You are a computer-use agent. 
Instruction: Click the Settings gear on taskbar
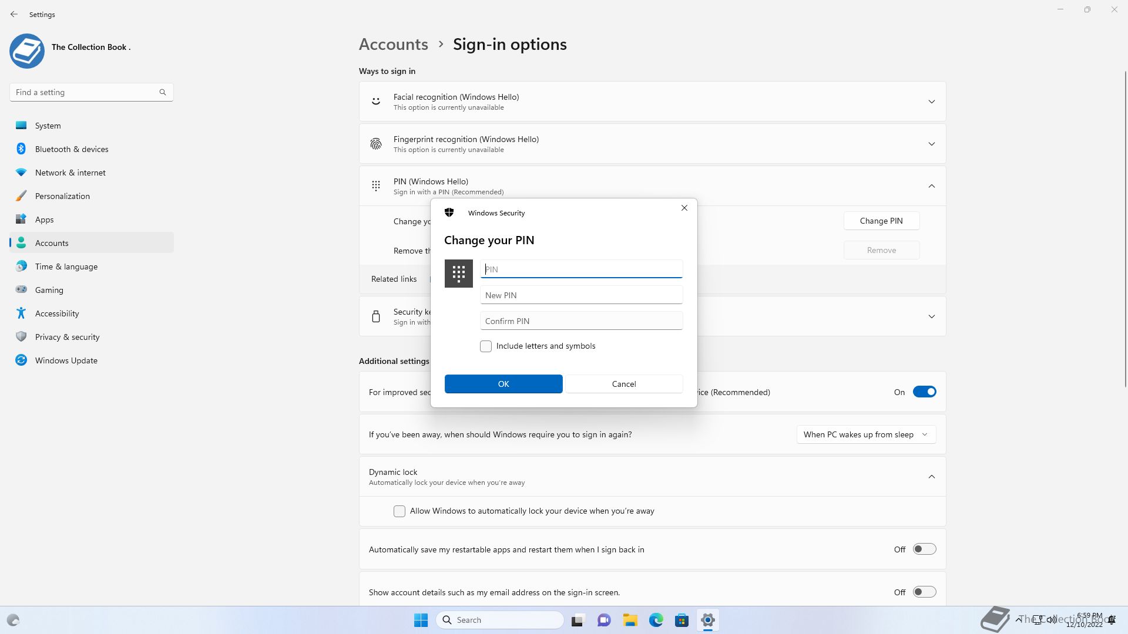[x=708, y=620]
